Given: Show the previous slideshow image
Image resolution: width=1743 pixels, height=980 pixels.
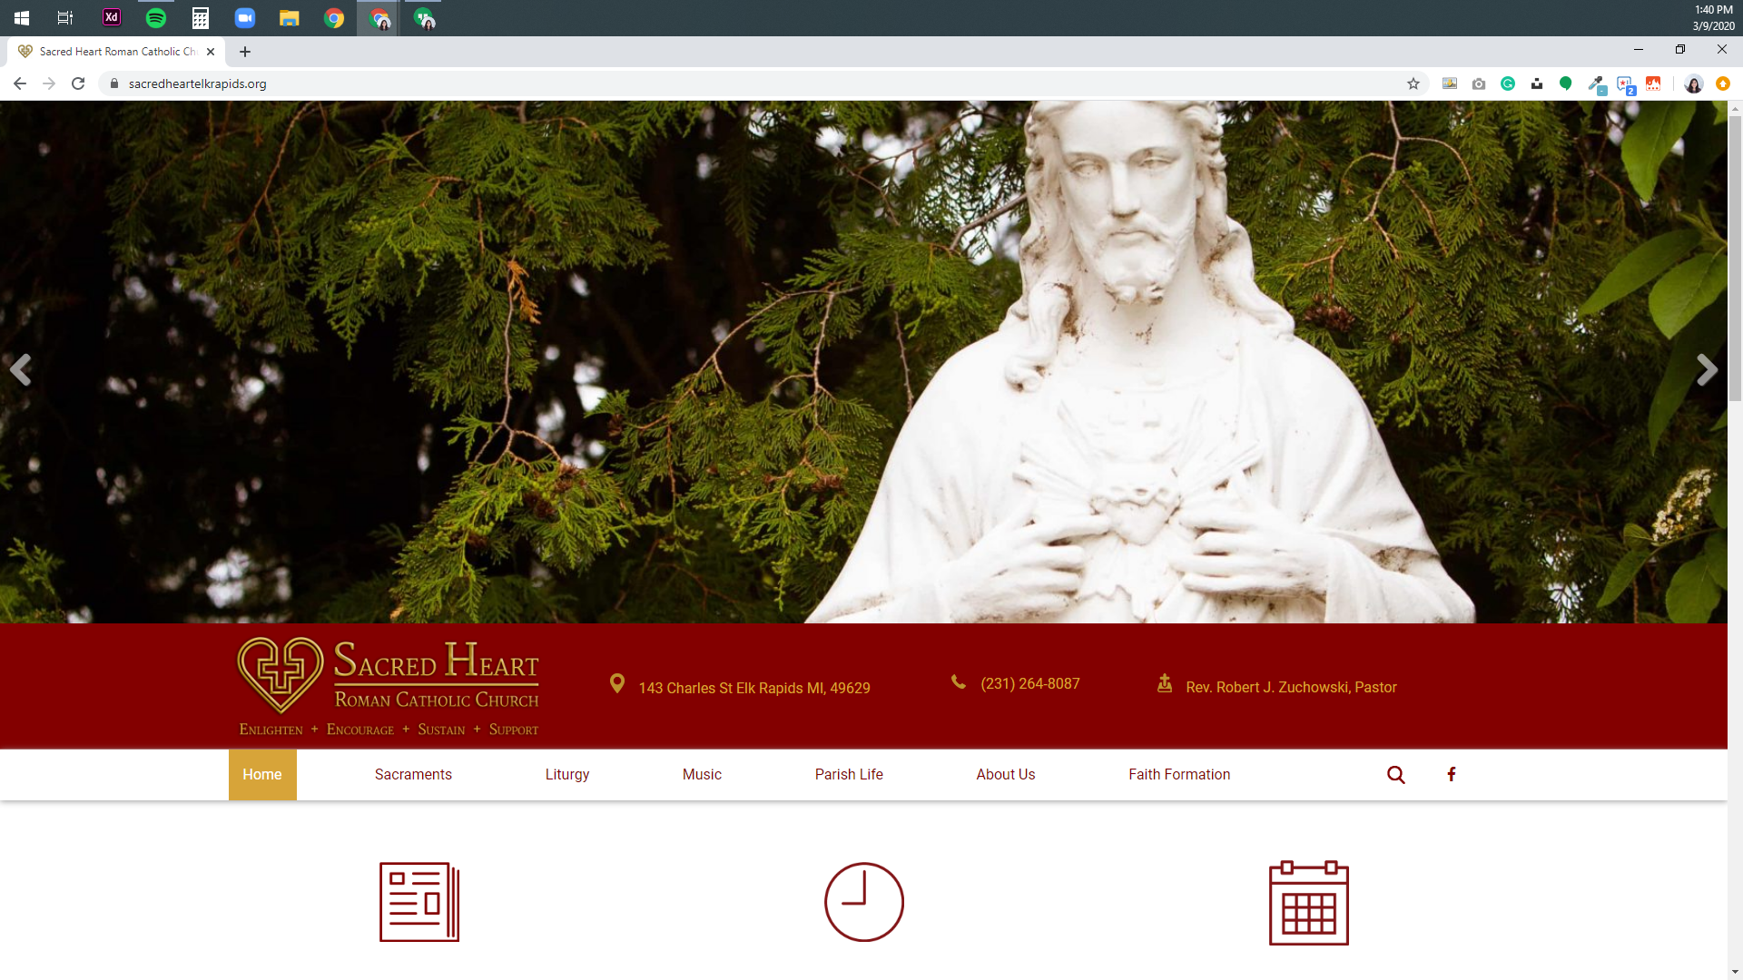Looking at the screenshot, I should tap(21, 369).
